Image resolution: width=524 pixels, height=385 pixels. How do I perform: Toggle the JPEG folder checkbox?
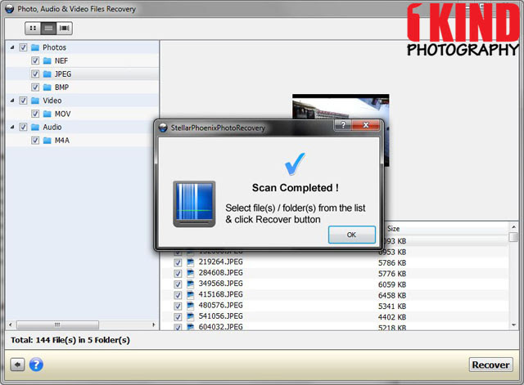tap(35, 74)
